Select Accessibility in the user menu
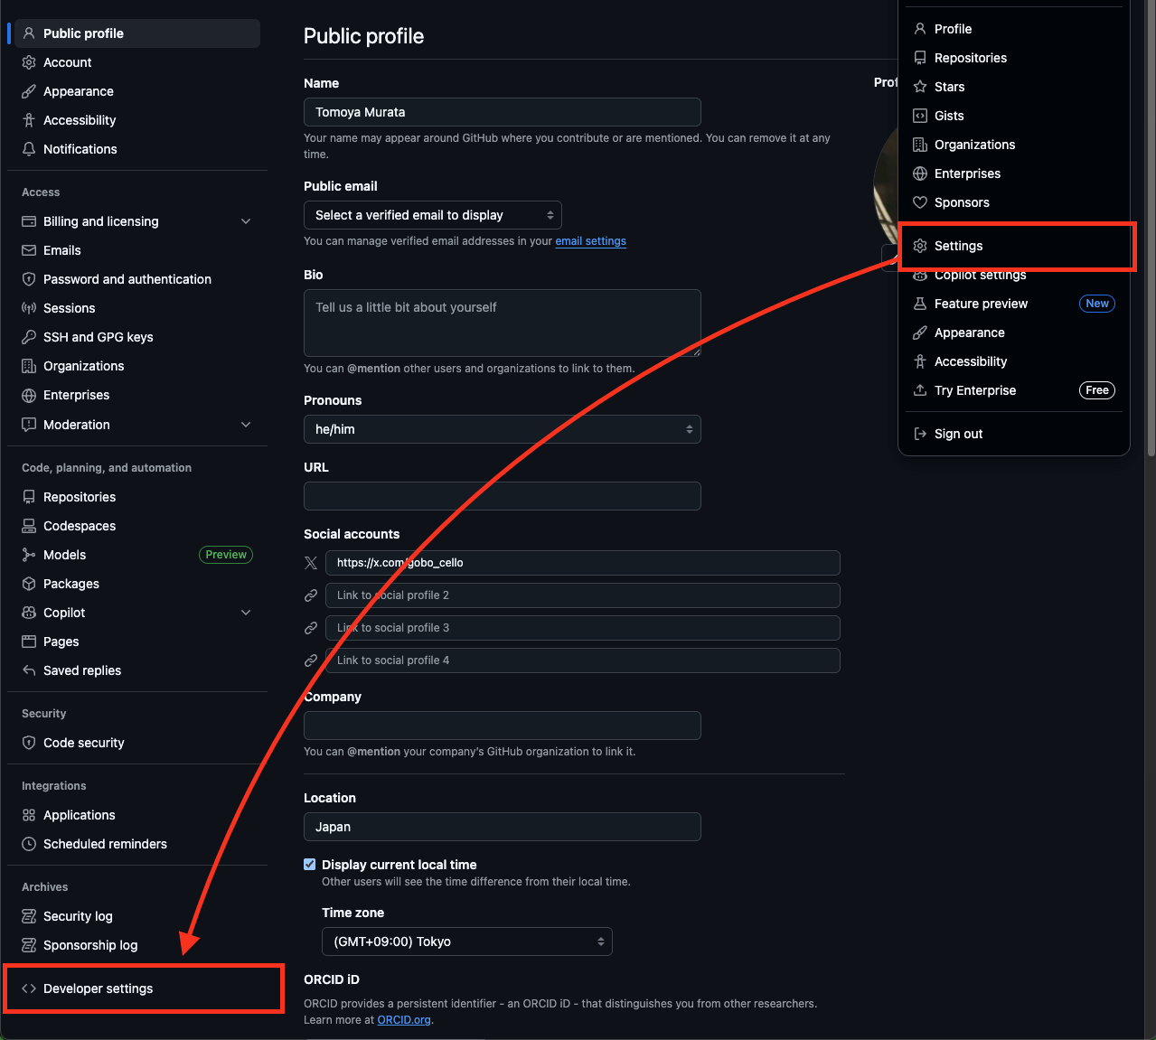Viewport: 1156px width, 1040px height. (1014, 361)
